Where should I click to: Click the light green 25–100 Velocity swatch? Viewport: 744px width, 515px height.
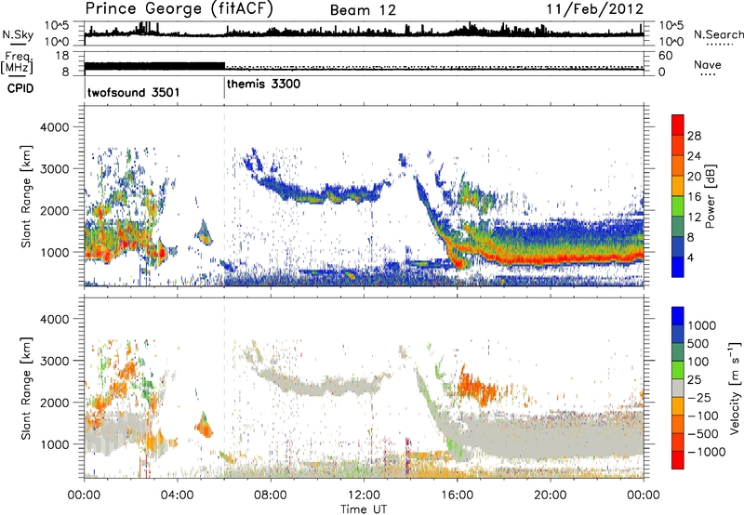(678, 370)
